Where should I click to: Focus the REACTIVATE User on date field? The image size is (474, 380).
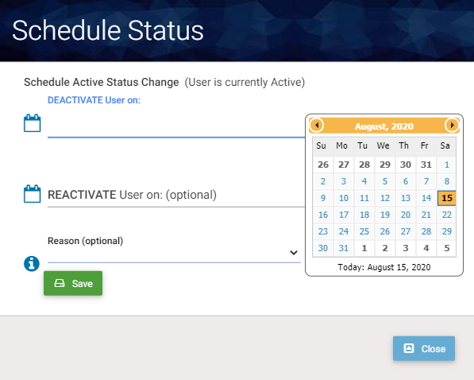pyautogui.click(x=176, y=195)
